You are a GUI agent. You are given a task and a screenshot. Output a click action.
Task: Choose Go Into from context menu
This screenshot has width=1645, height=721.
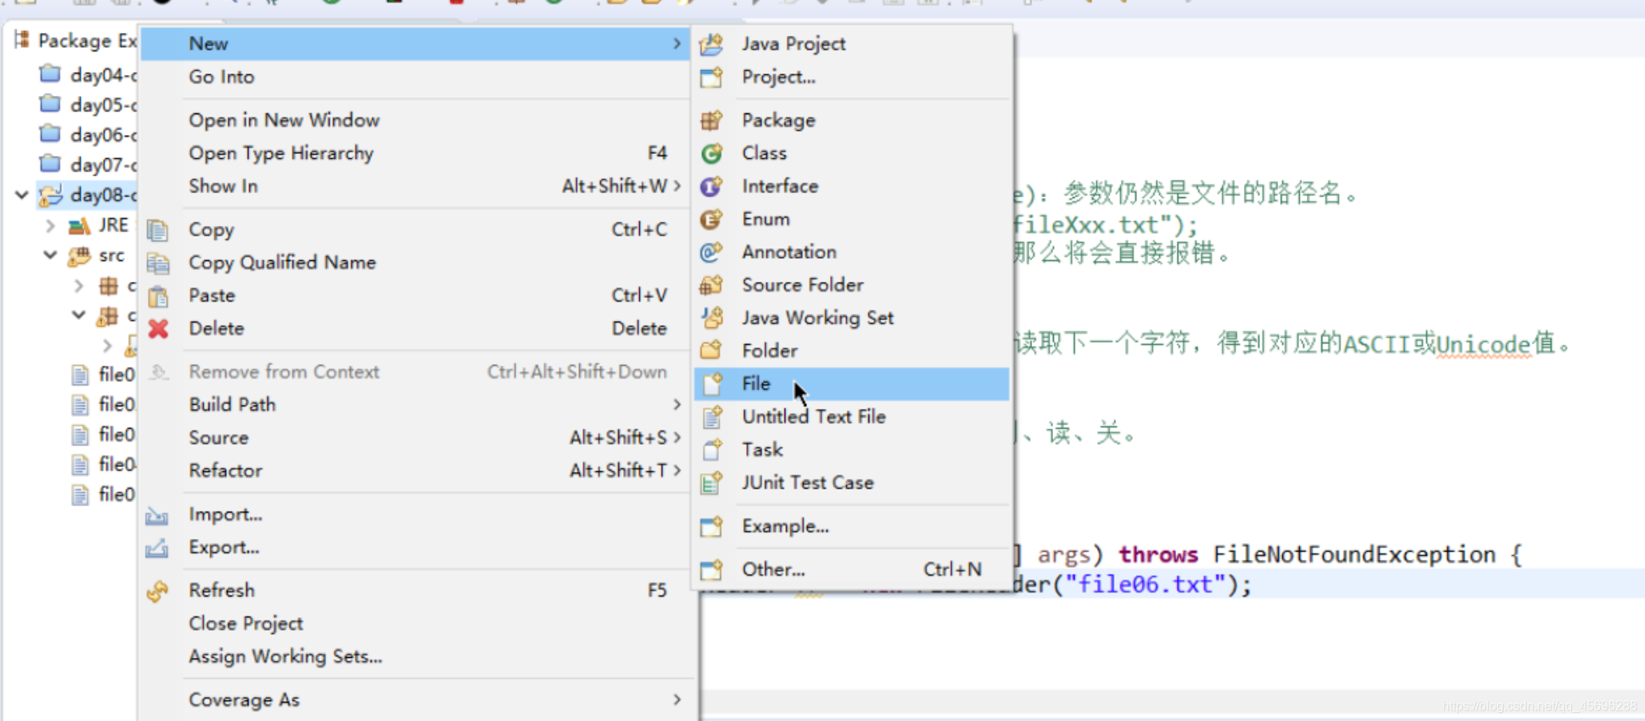click(221, 77)
